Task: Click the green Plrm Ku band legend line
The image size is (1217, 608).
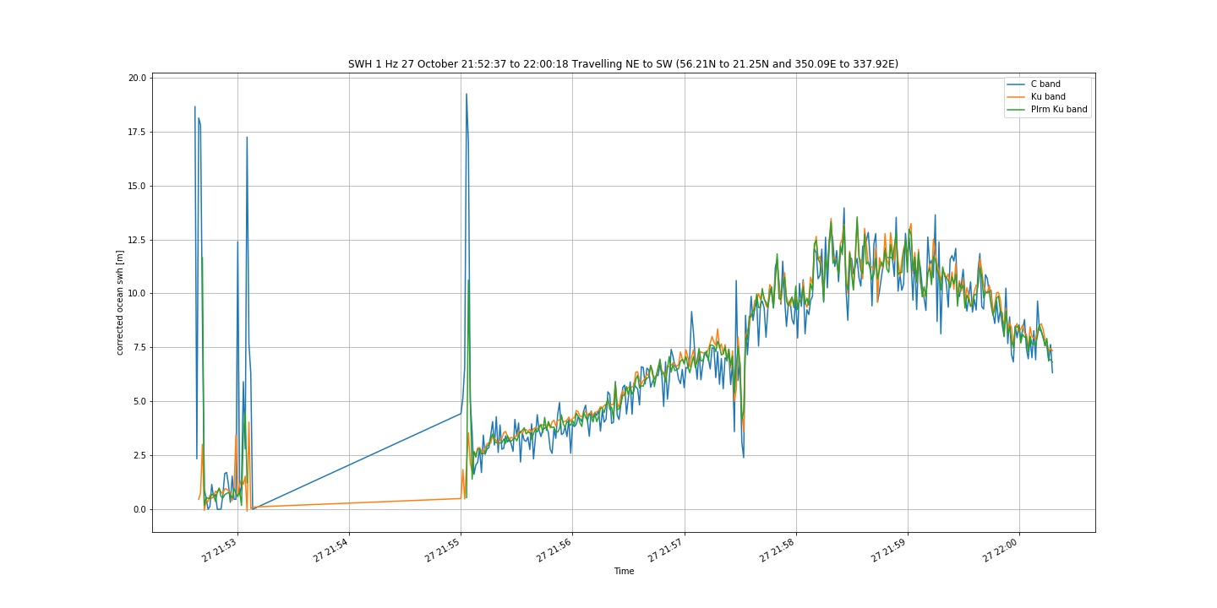Action: (x=1016, y=109)
